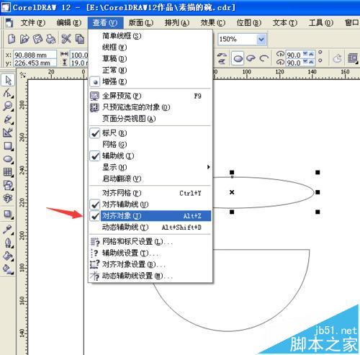
Task: Click the y position field 226.453 mm
Action: 35,63
